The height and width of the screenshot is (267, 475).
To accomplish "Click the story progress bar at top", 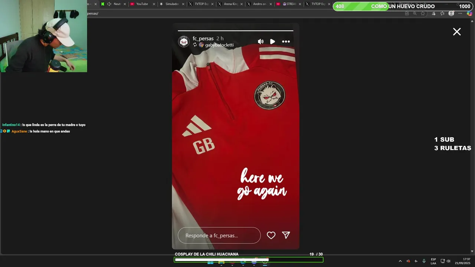I will (x=236, y=31).
